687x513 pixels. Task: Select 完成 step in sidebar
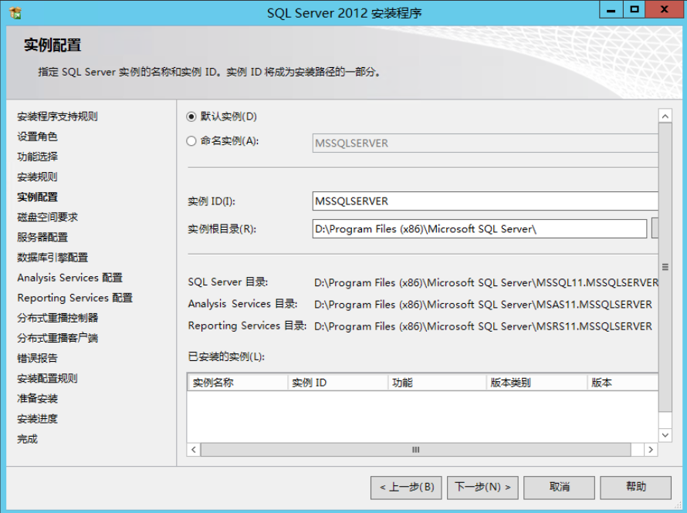(27, 439)
